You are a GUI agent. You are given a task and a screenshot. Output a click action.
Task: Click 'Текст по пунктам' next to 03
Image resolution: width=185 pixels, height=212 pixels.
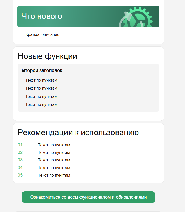point(54,160)
